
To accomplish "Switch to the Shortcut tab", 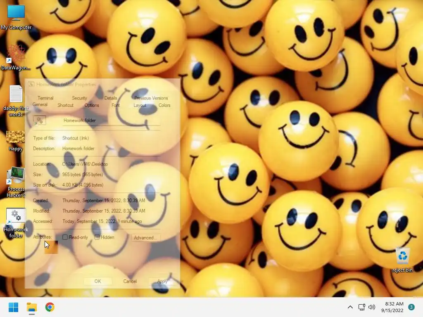I will tap(65, 105).
